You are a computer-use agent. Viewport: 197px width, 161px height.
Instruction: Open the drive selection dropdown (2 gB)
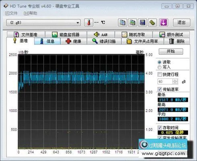[43, 23]
